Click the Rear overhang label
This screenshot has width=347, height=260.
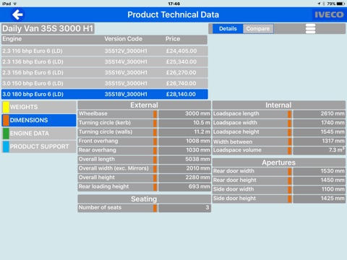click(x=98, y=150)
